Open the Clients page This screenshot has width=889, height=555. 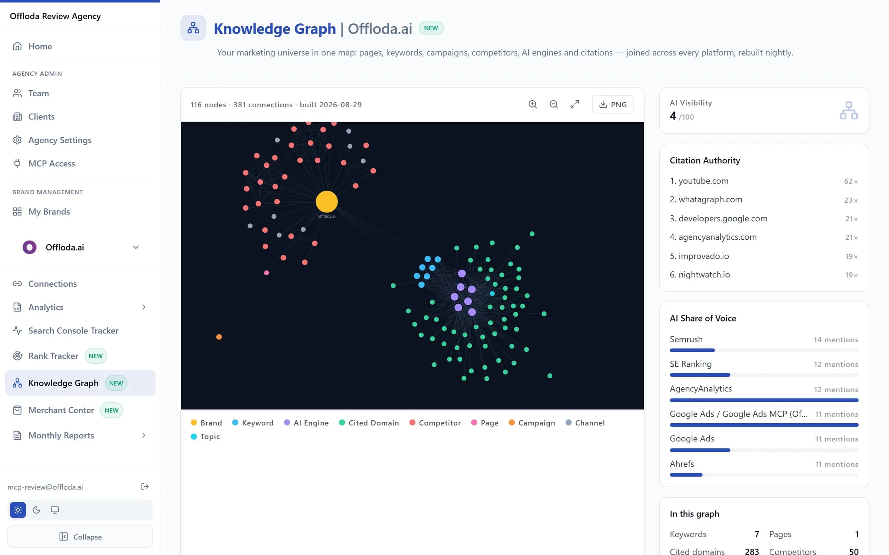click(80, 117)
